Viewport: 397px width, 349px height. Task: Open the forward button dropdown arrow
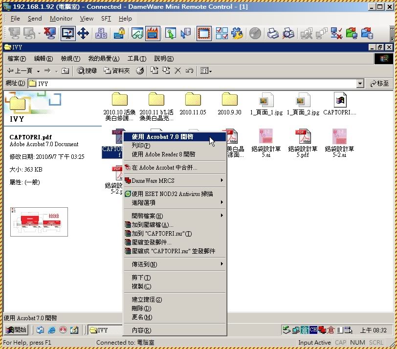(x=56, y=71)
